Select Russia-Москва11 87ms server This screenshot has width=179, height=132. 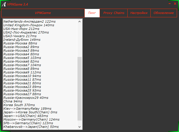tap(22, 80)
